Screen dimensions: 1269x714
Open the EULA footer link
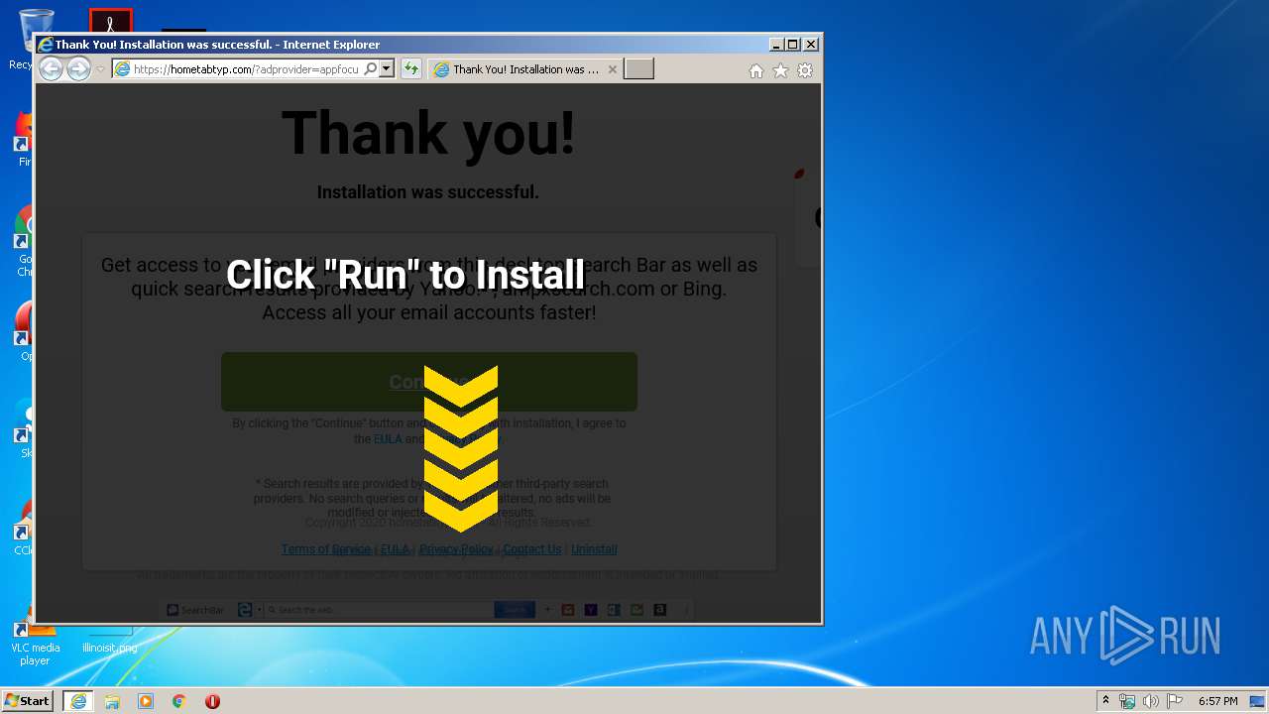coord(395,549)
